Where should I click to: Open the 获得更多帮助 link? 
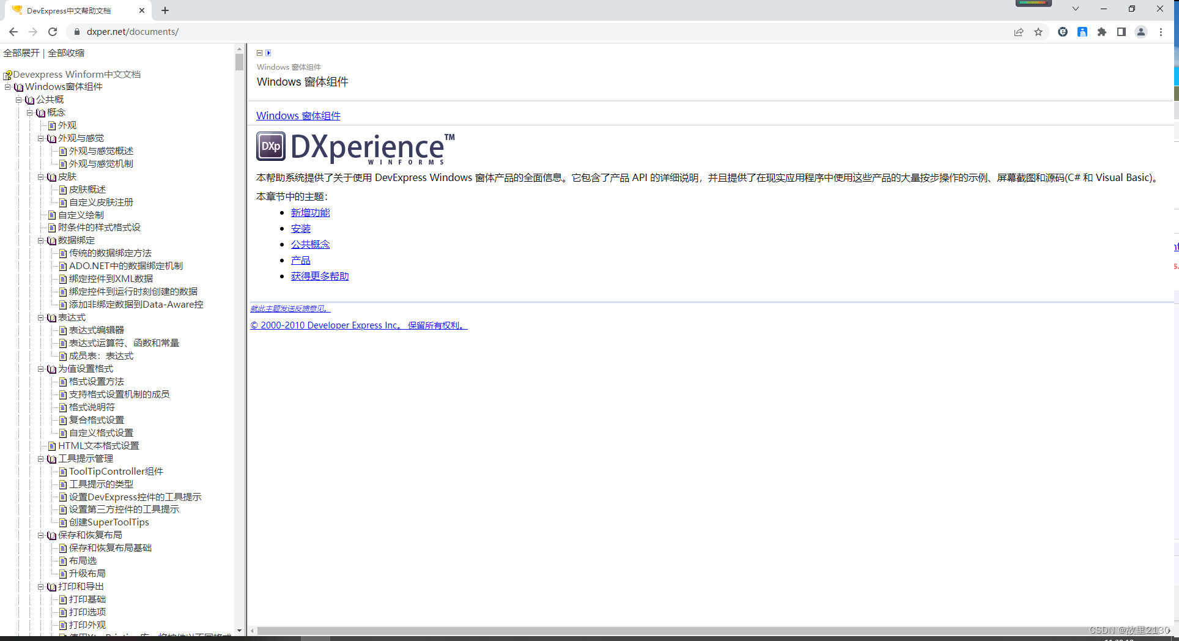click(x=320, y=276)
